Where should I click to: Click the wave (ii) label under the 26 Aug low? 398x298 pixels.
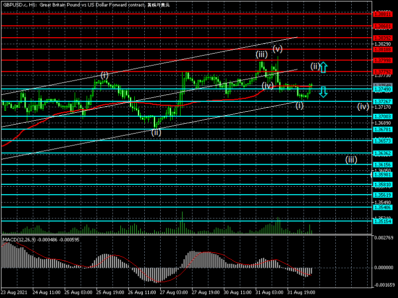pos(156,132)
